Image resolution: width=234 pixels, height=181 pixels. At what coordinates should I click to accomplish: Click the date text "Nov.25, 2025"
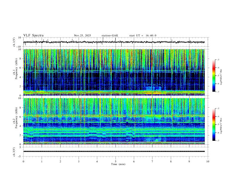[82, 35]
